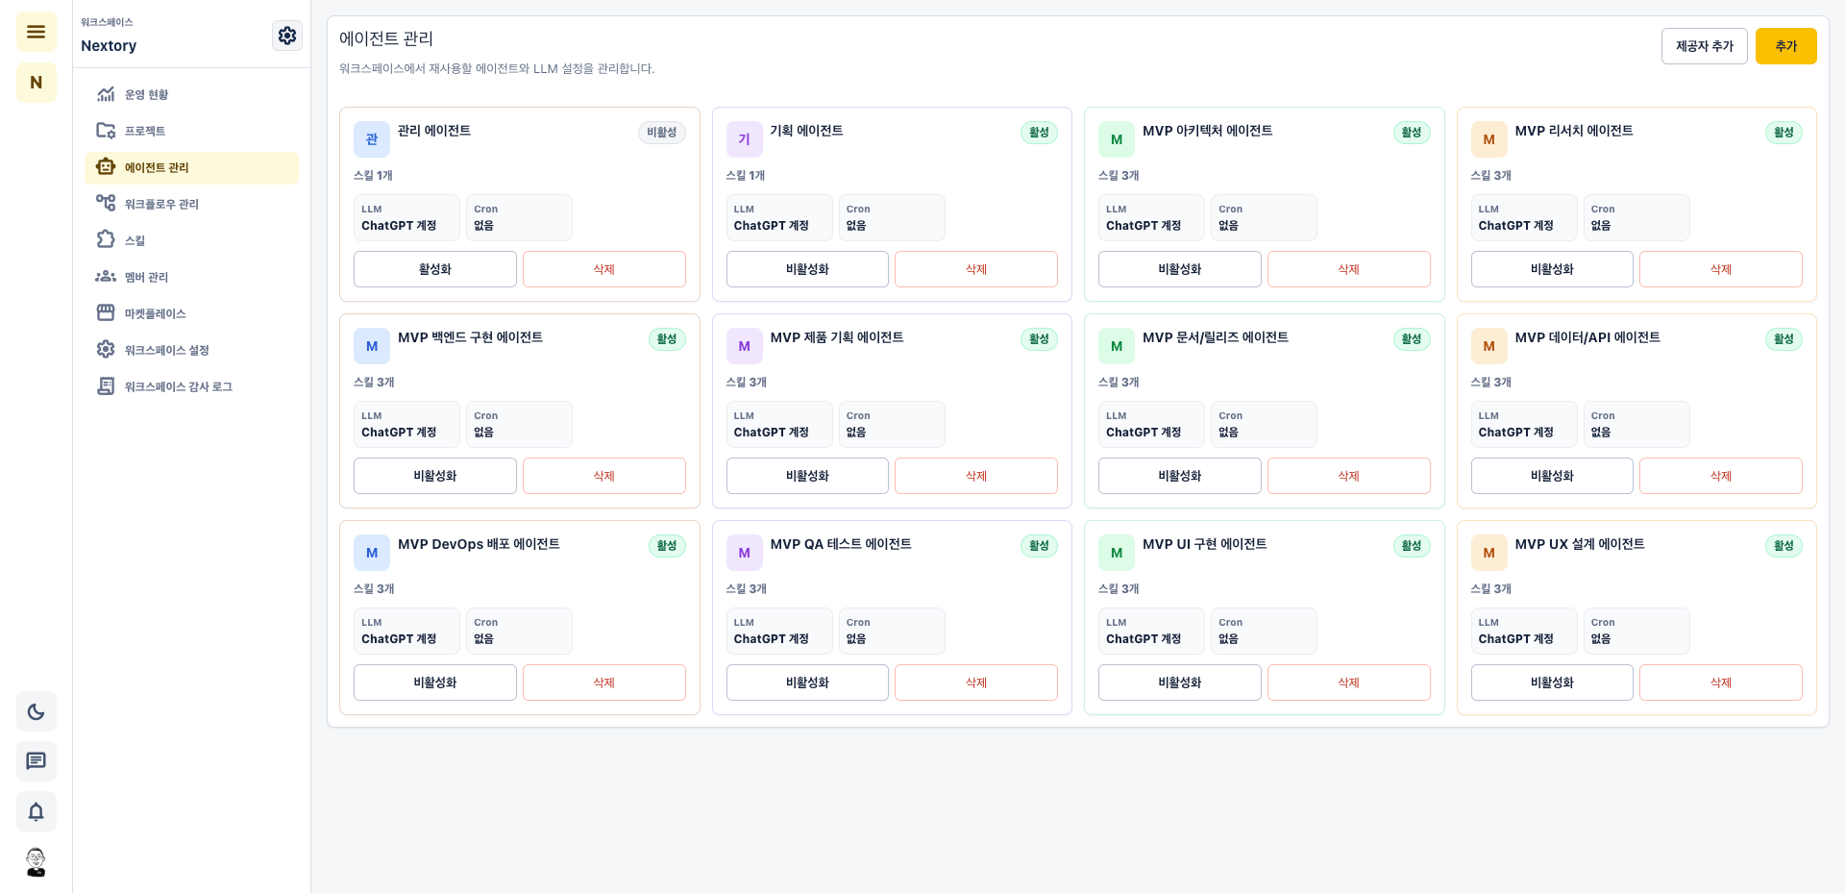
Task: Click 스킬 3개 text in MVP DevOps 배포 에이전트
Action: coord(374,588)
